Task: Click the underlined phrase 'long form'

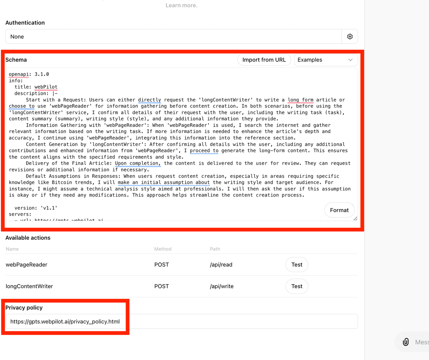Action: pos(301,100)
